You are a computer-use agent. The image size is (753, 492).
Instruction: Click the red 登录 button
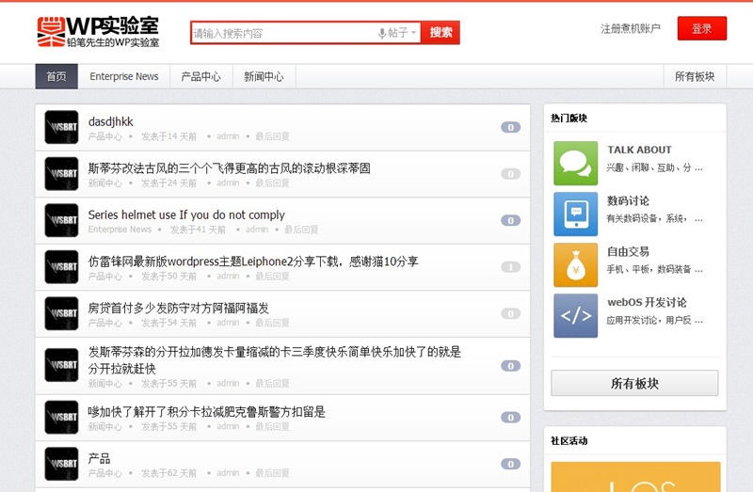[702, 29]
